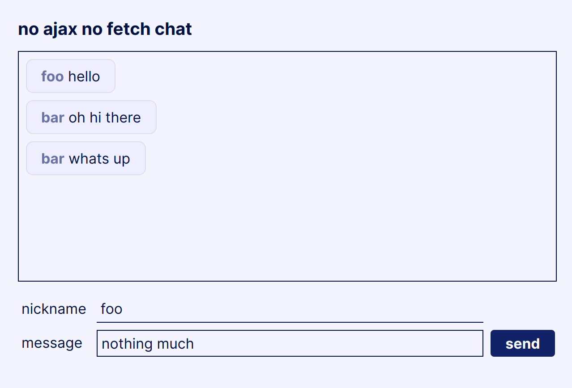
Task: Click the "whats up" message text
Action: click(99, 159)
